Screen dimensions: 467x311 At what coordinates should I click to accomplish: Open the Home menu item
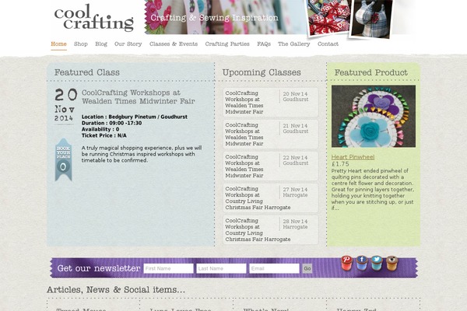point(58,44)
